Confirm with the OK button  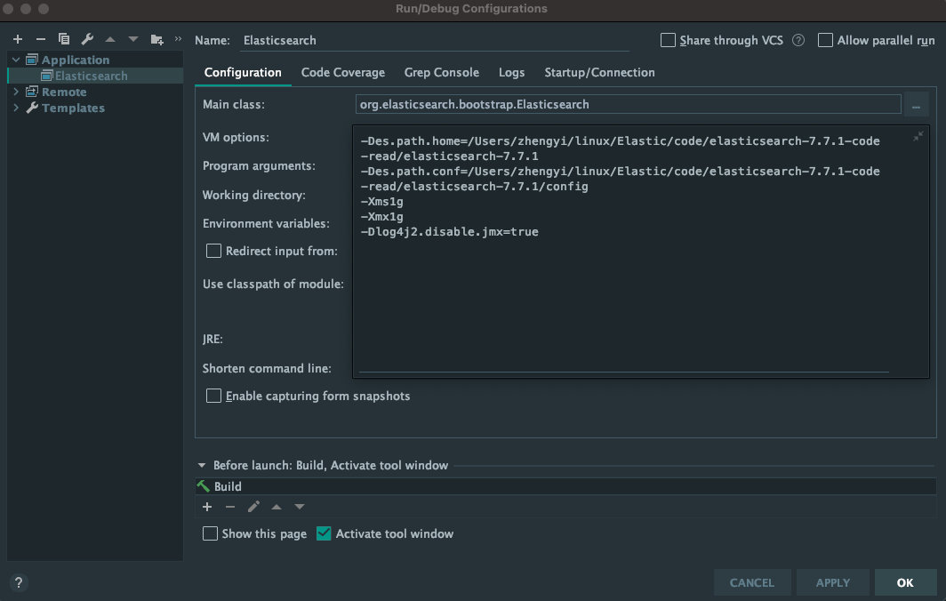click(905, 583)
